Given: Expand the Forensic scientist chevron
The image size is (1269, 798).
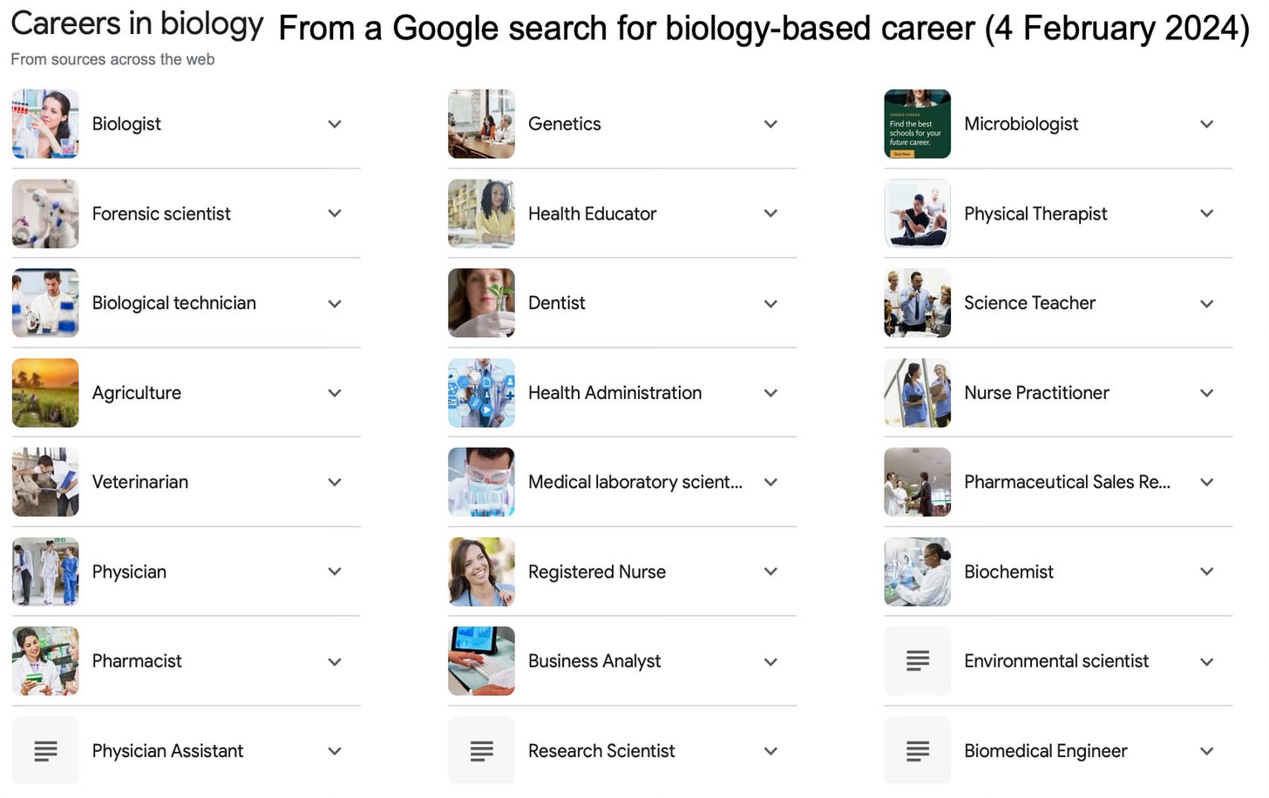Looking at the screenshot, I should point(335,213).
